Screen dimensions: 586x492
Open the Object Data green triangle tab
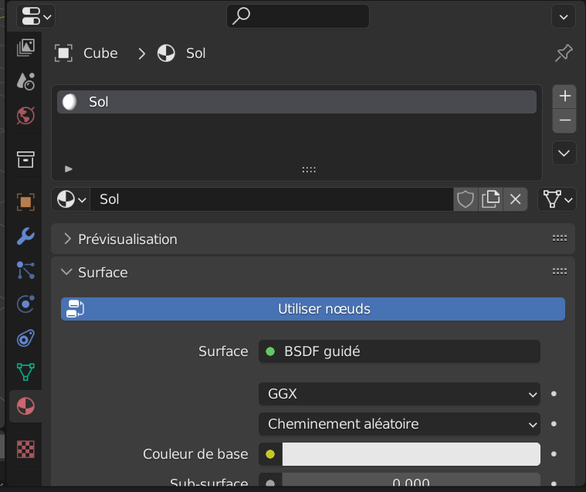tap(25, 372)
